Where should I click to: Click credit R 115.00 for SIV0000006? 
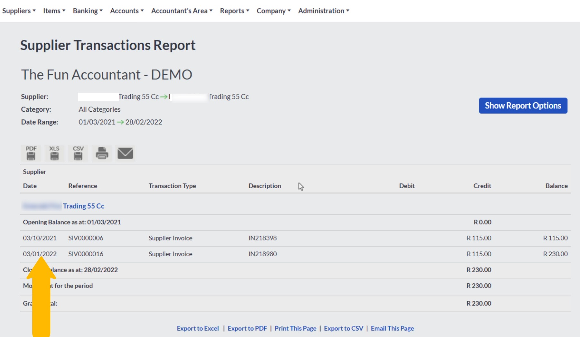[x=479, y=238]
